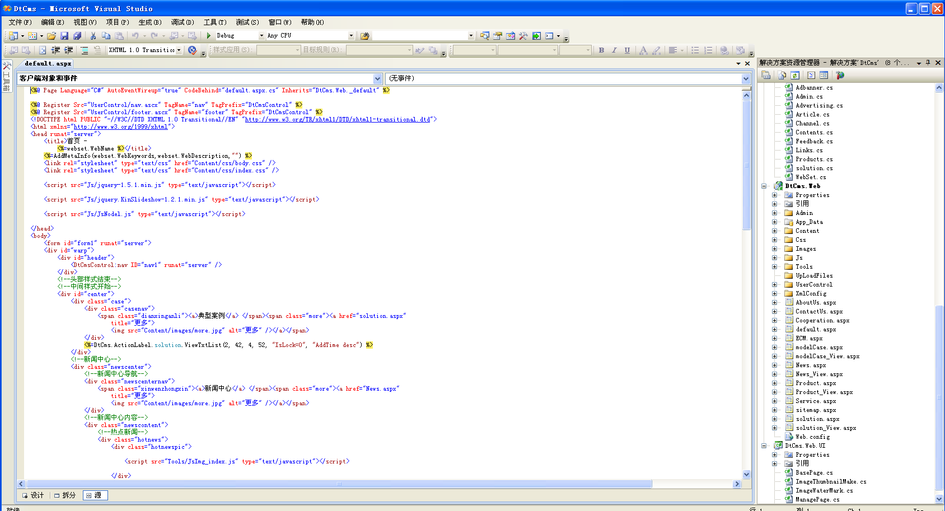
Task: Collapse the DtCms.Web project node
Action: [764, 186]
